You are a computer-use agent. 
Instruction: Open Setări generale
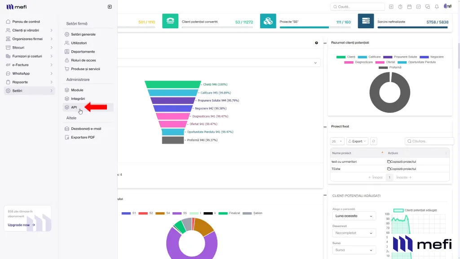pos(83,34)
